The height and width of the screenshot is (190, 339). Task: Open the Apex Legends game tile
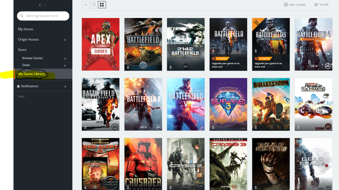[x=101, y=44]
